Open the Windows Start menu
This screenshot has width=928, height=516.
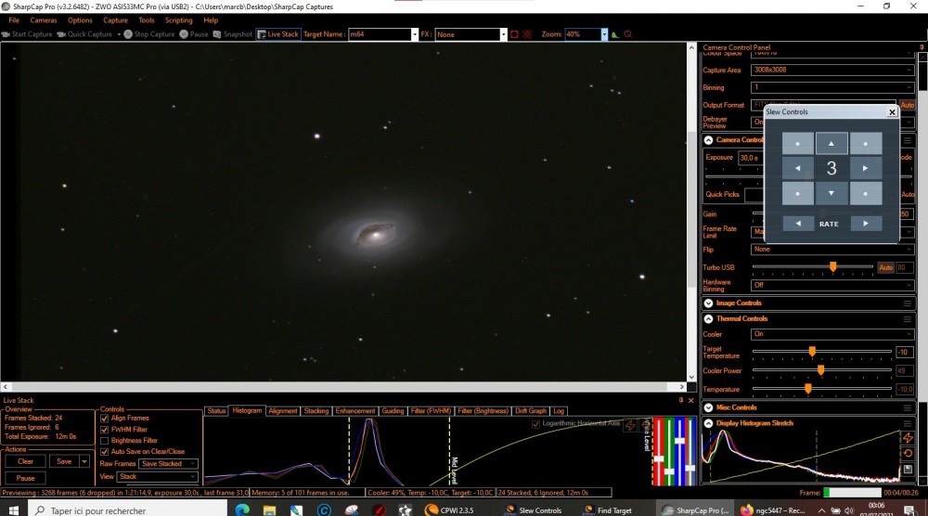[x=14, y=510]
